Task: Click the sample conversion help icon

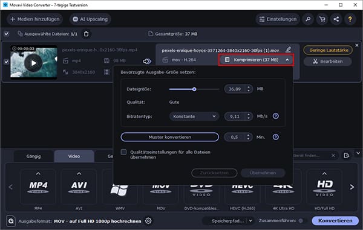Action: [x=275, y=137]
